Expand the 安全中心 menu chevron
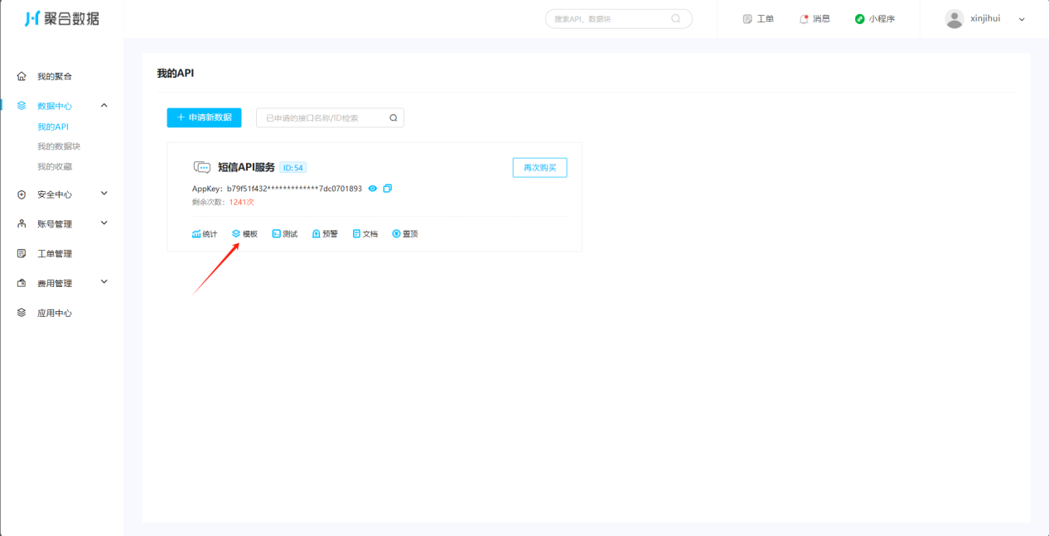 click(x=104, y=194)
